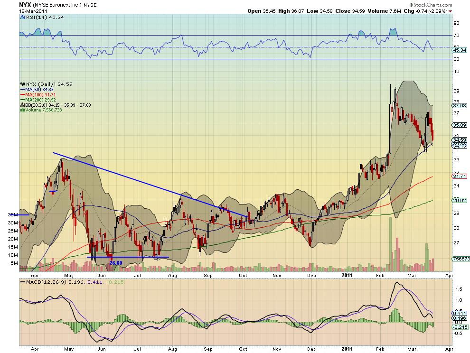Click the chart date 18-Mar-2011
This screenshot has height=353, width=470.
(33, 11)
